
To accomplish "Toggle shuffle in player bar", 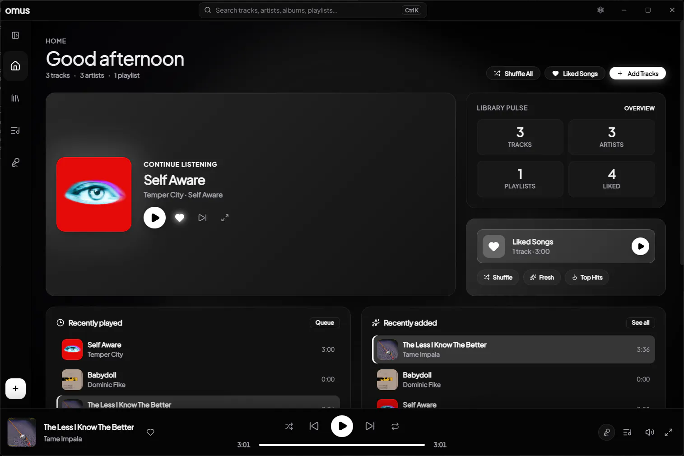I will pyautogui.click(x=289, y=426).
